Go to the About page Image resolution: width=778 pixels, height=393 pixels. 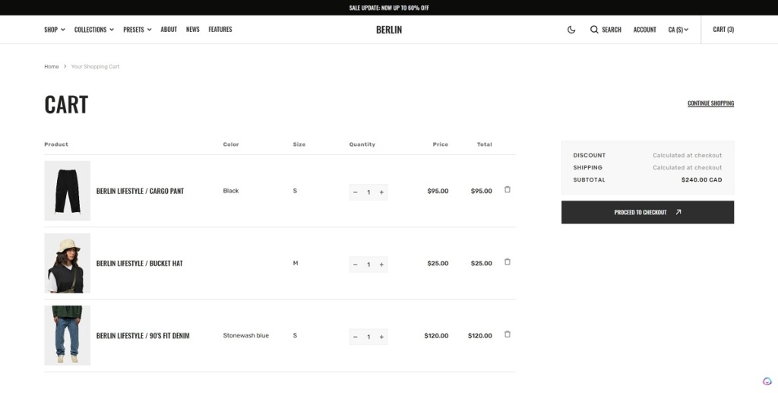(x=169, y=30)
